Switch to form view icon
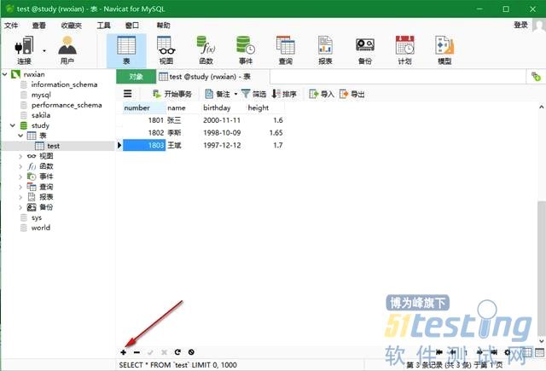Viewport: 546px width, 371px height. point(539,352)
